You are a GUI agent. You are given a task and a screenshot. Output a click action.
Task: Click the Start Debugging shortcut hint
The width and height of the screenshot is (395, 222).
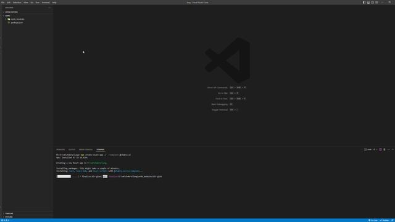222,104
